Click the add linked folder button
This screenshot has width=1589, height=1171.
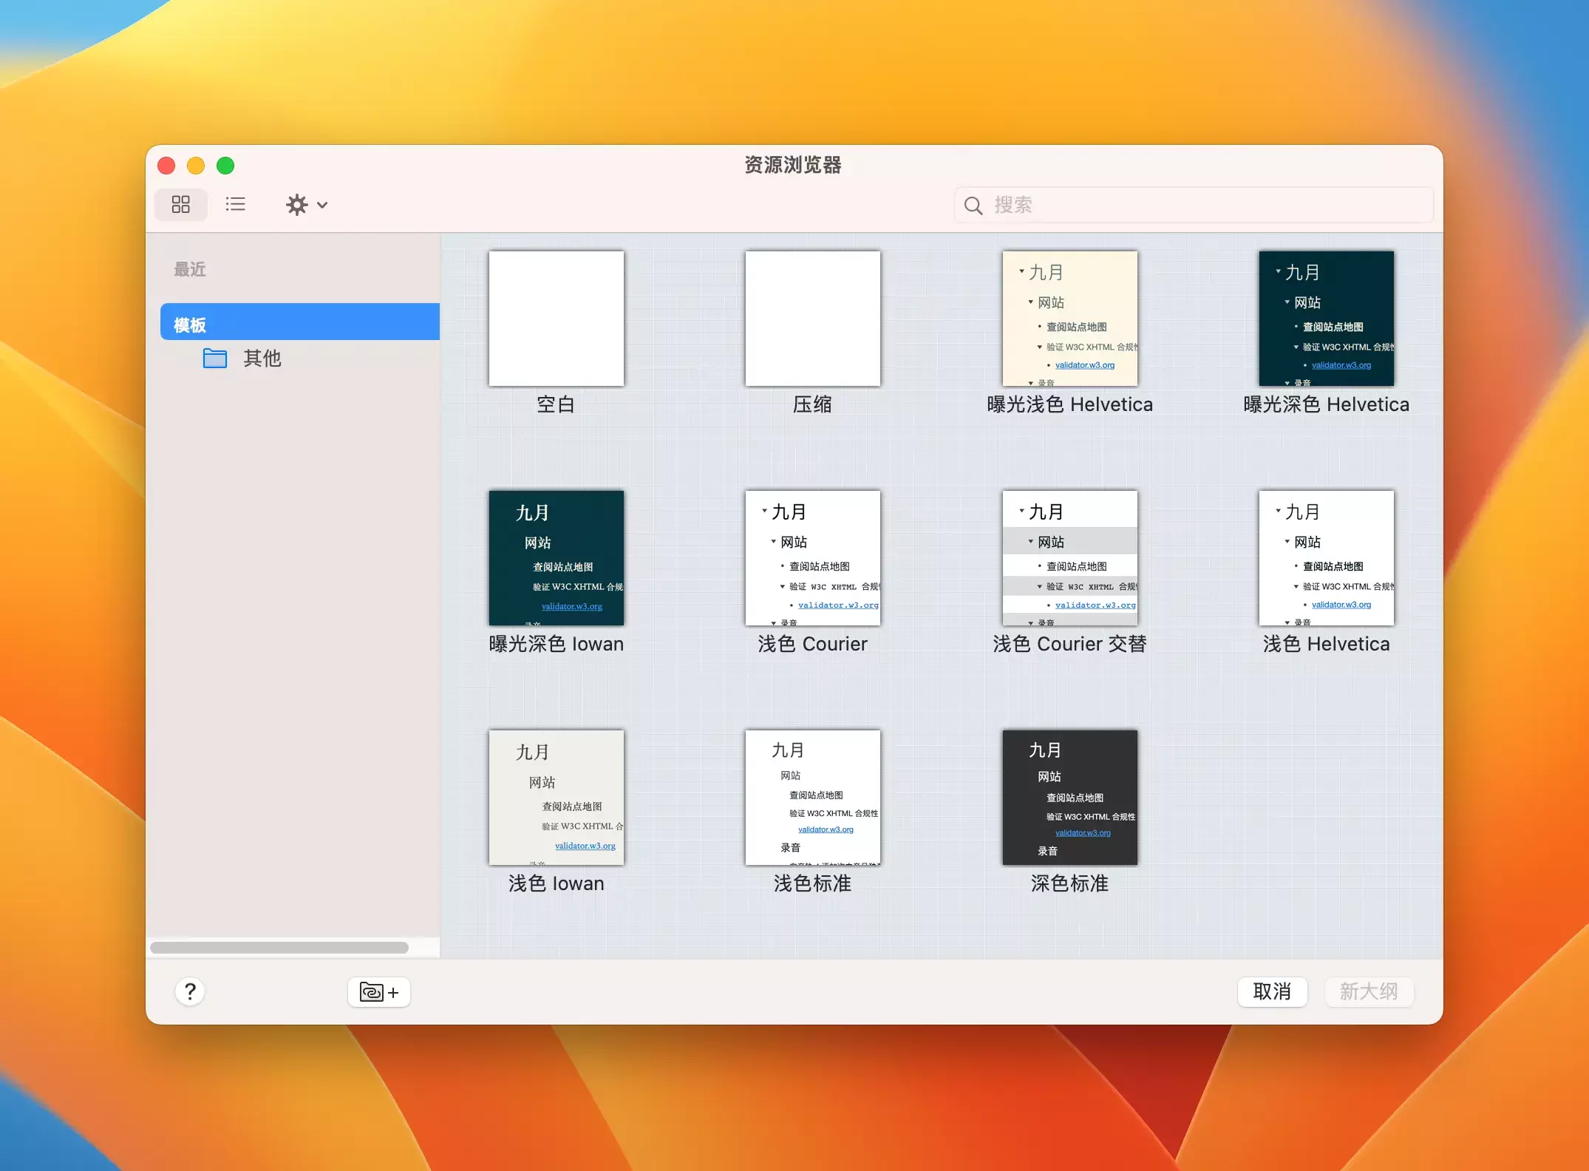click(x=378, y=992)
